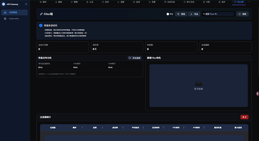Open the 告警 tab
This screenshot has width=259, height=141.
[x=152, y=2]
